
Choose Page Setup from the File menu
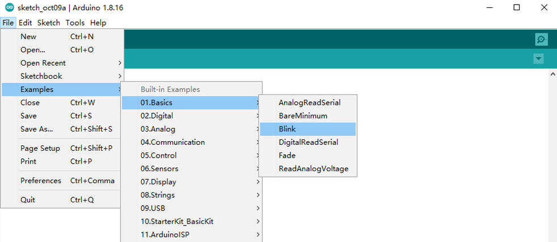(62, 148)
